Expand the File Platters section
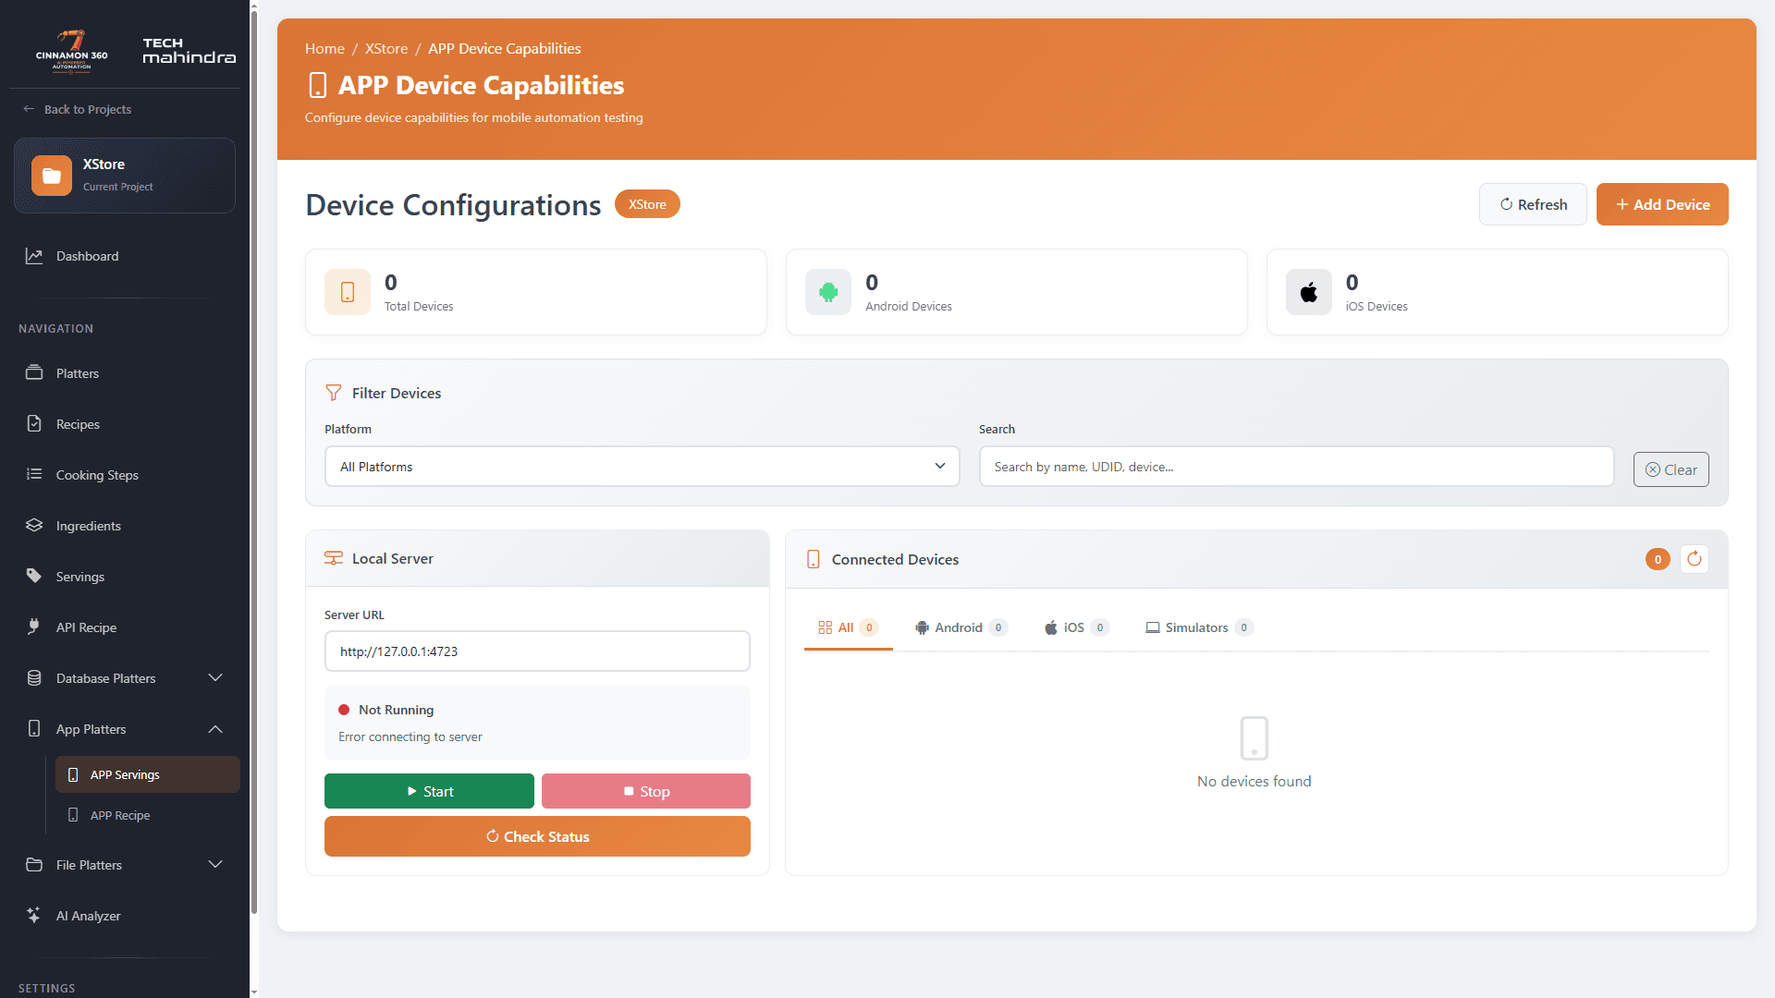 125,865
